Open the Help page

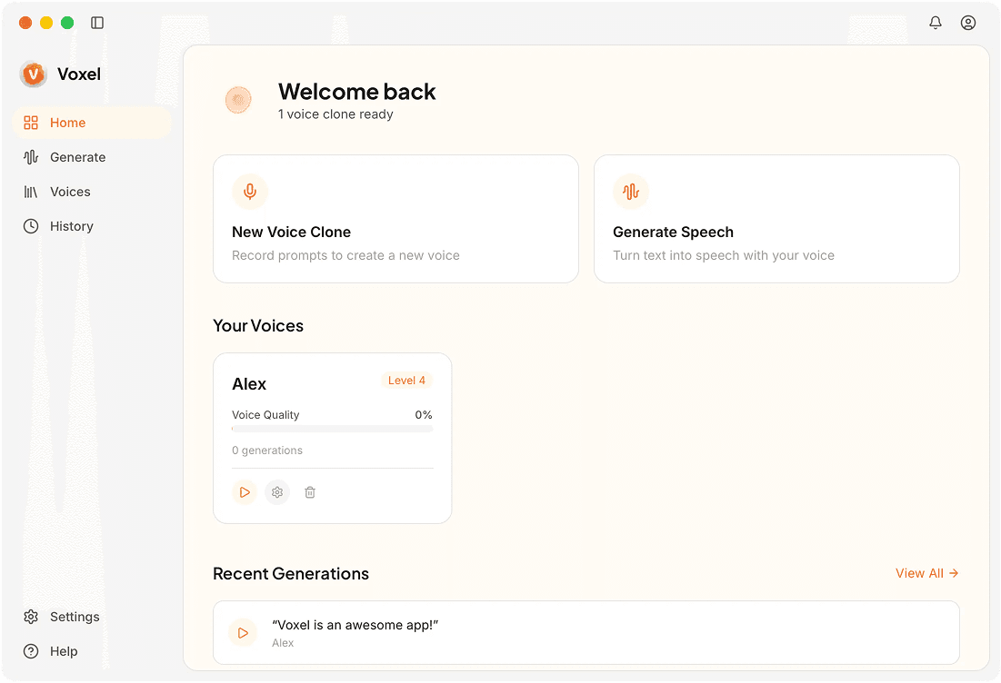click(64, 651)
